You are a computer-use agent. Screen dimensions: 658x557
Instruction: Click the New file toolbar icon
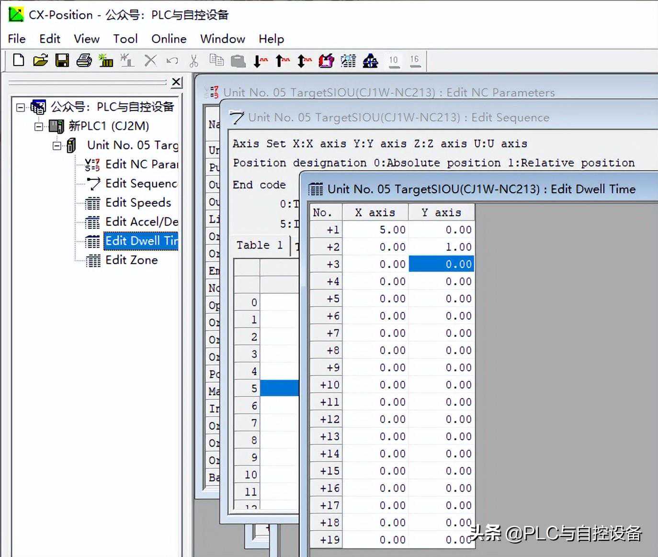tap(19, 60)
